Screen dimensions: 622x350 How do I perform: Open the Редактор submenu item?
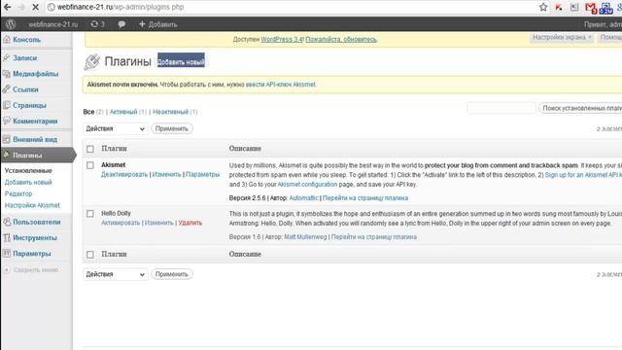coord(18,193)
